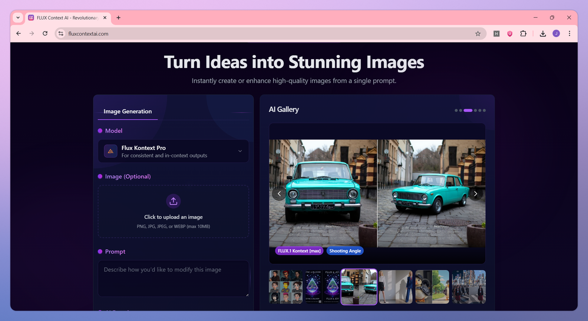Click 'For consistent and in-context outputs' description

click(164, 155)
